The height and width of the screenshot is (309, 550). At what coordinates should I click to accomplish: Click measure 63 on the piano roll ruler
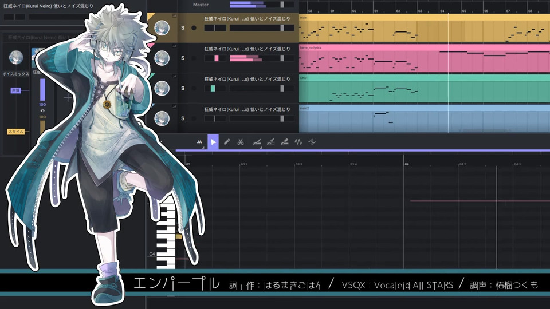[188, 164]
